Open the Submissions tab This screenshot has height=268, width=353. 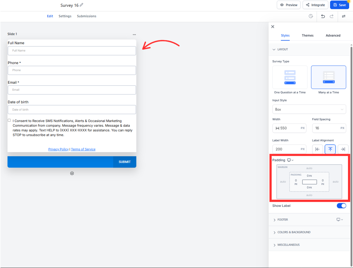tap(87, 16)
